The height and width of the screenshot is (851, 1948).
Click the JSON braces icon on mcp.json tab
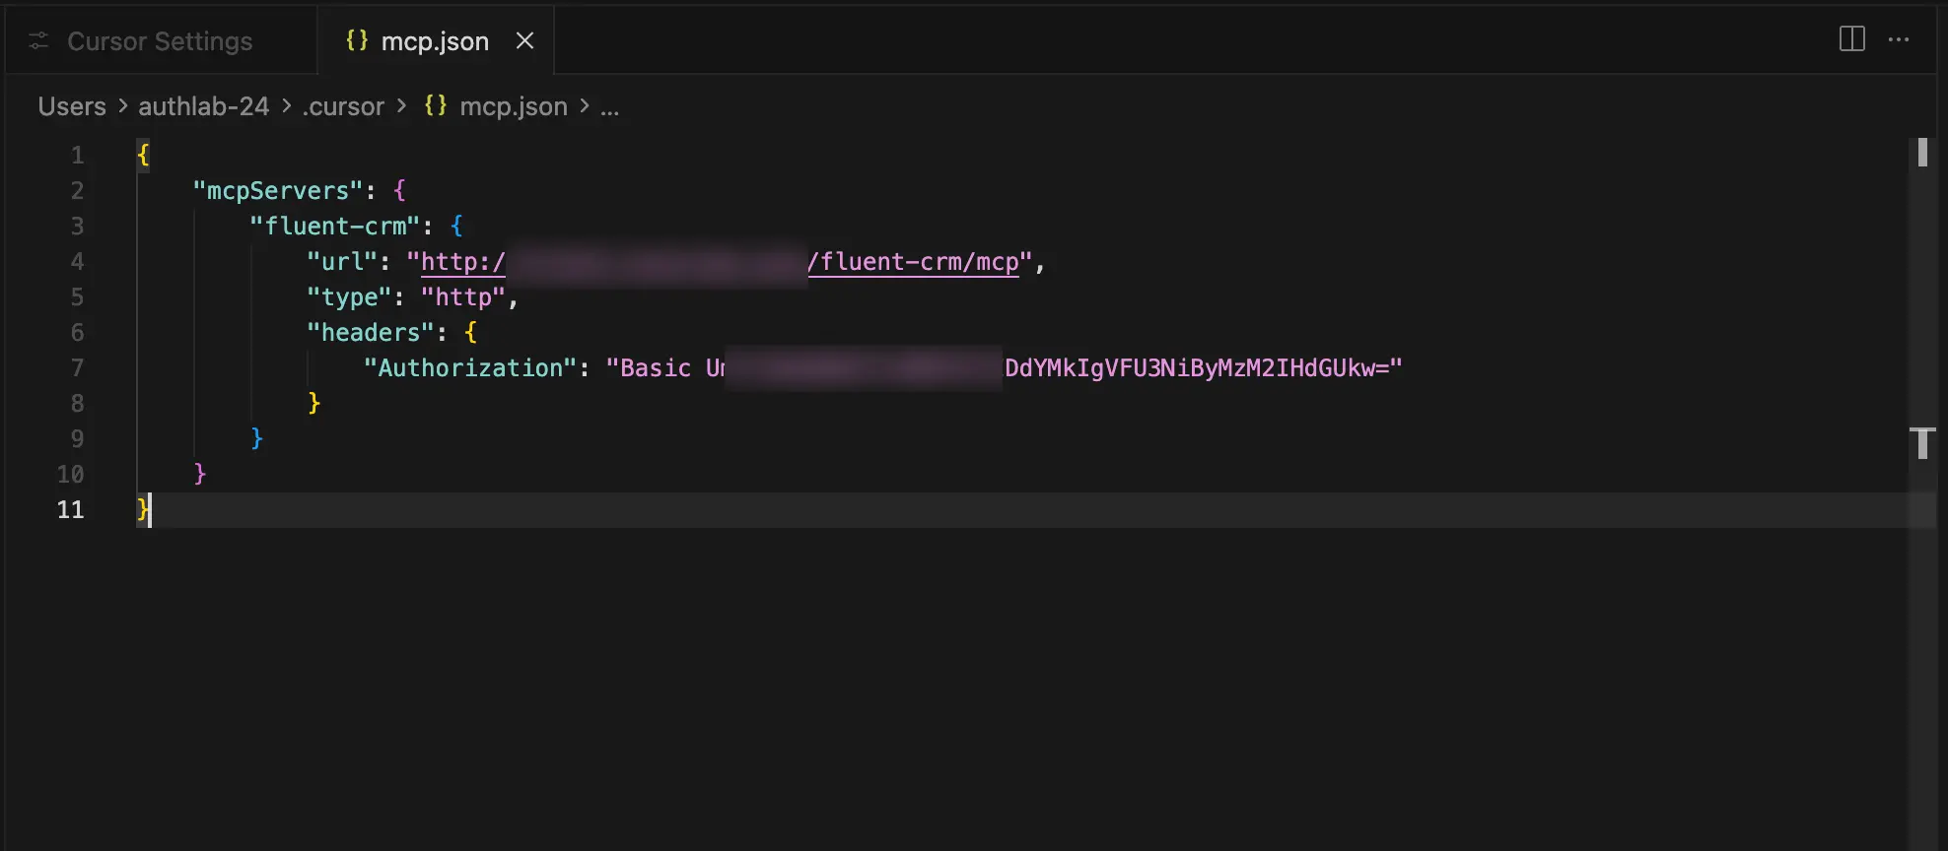pos(357,40)
